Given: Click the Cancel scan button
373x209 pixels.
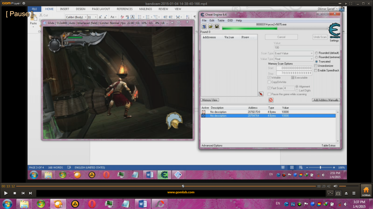Looking at the screenshot, I should [x=281, y=37].
